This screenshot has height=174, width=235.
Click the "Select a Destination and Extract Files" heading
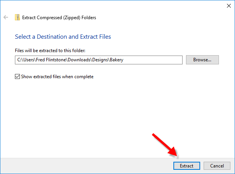63,37
